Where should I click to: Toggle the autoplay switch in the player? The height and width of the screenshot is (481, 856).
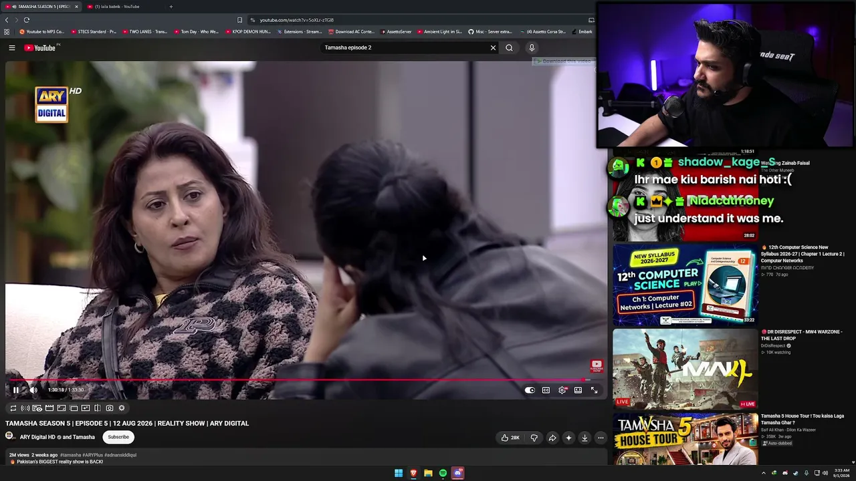point(530,390)
